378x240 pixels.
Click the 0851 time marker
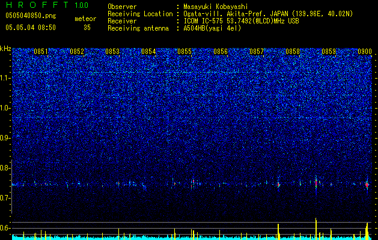pos(41,52)
